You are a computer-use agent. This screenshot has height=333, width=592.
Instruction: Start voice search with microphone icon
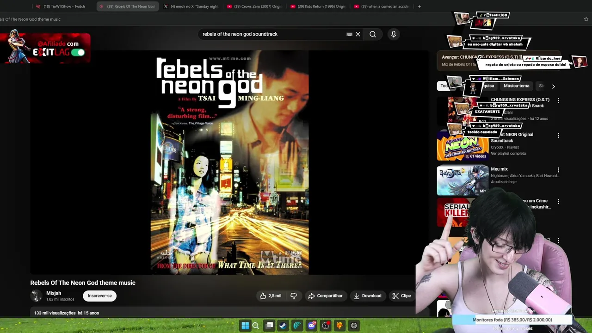pyautogui.click(x=394, y=34)
